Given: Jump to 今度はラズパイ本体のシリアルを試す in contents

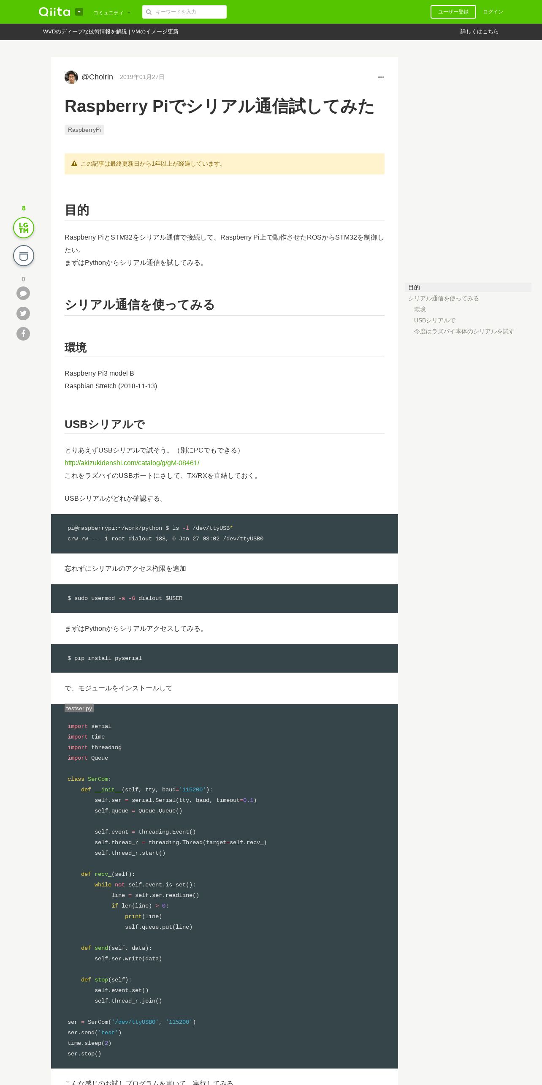Looking at the screenshot, I should click(464, 331).
